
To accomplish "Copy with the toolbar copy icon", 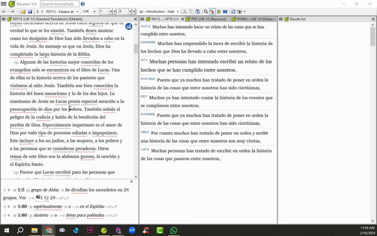I will tap(191, 12).
